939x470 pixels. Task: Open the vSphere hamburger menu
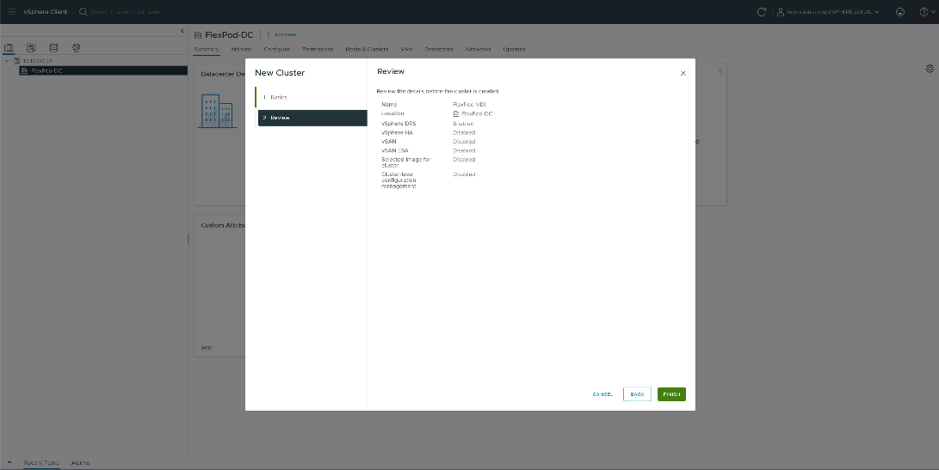[11, 11]
